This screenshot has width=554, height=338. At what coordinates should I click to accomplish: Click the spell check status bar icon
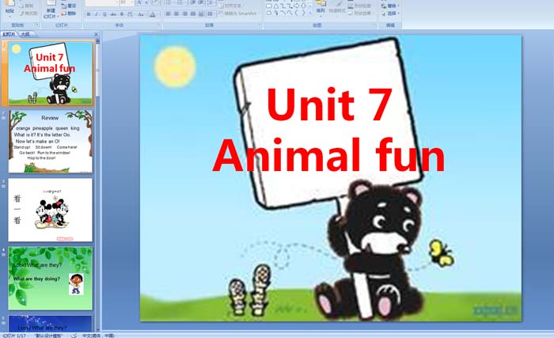[x=74, y=335]
